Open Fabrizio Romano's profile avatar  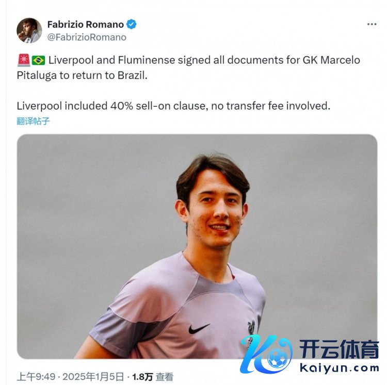click(29, 30)
